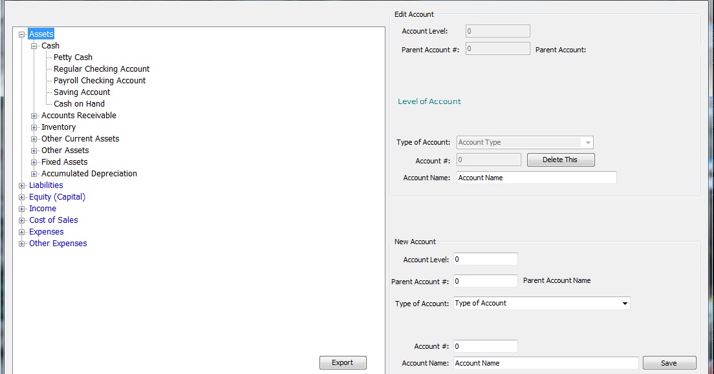Expand the Liabilities node
Image resolution: width=714 pixels, height=374 pixels.
21,185
